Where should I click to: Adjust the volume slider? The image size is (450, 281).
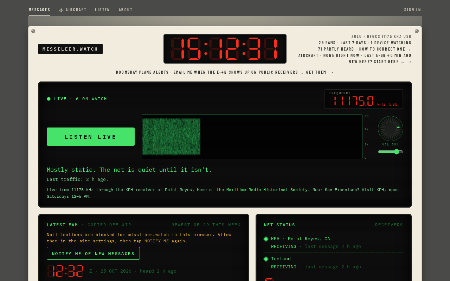pos(391,152)
